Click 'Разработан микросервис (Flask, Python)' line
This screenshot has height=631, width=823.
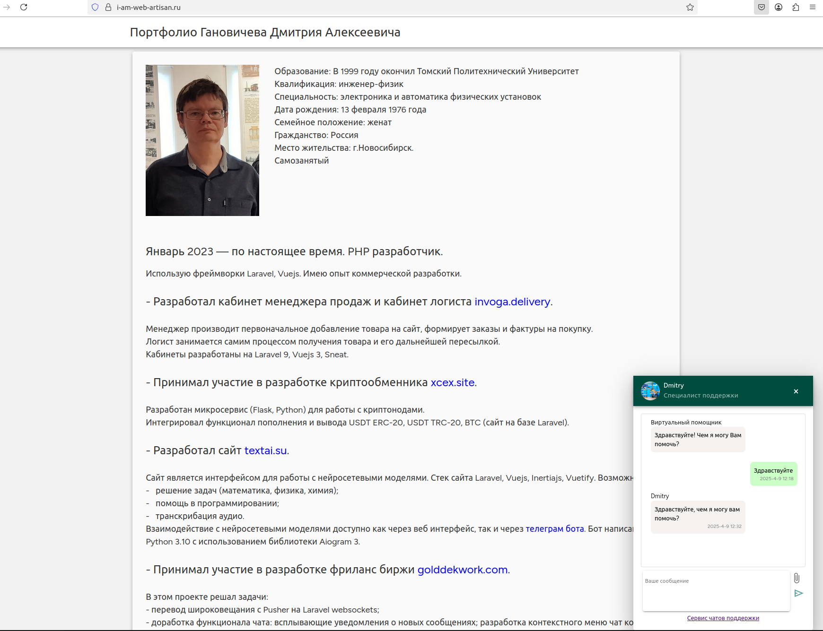285,410
